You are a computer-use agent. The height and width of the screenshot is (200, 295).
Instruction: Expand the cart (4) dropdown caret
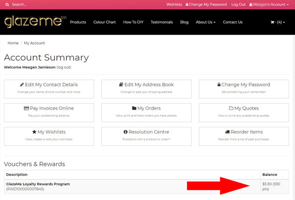tap(284, 22)
